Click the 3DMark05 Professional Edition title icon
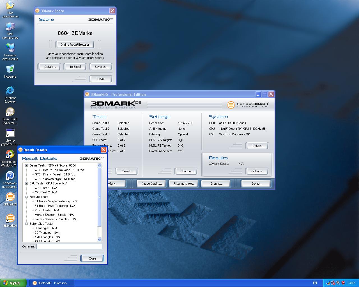 click(x=87, y=94)
